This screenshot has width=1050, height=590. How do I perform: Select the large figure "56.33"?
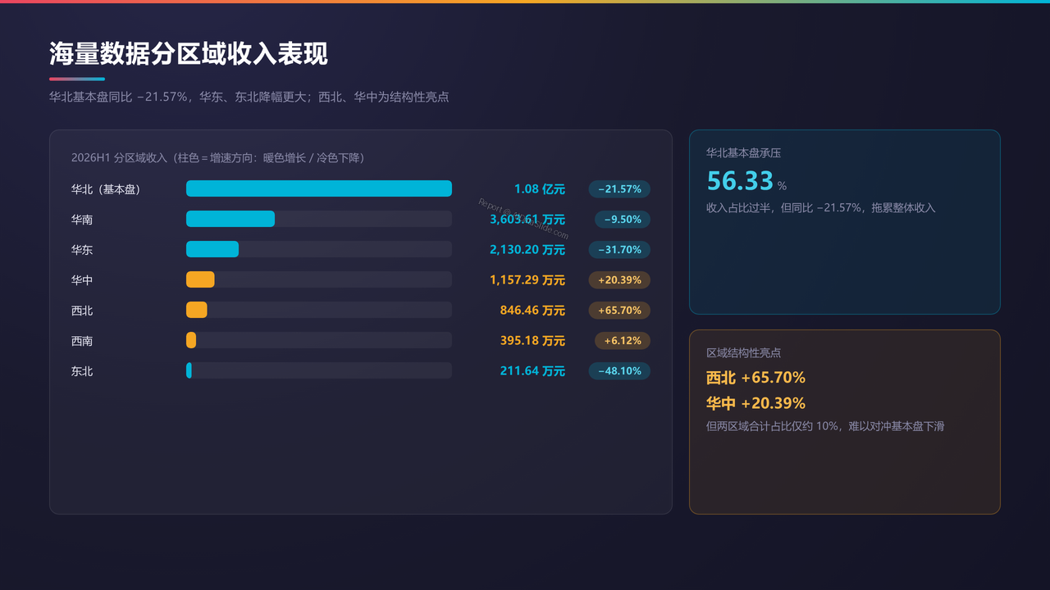(740, 180)
